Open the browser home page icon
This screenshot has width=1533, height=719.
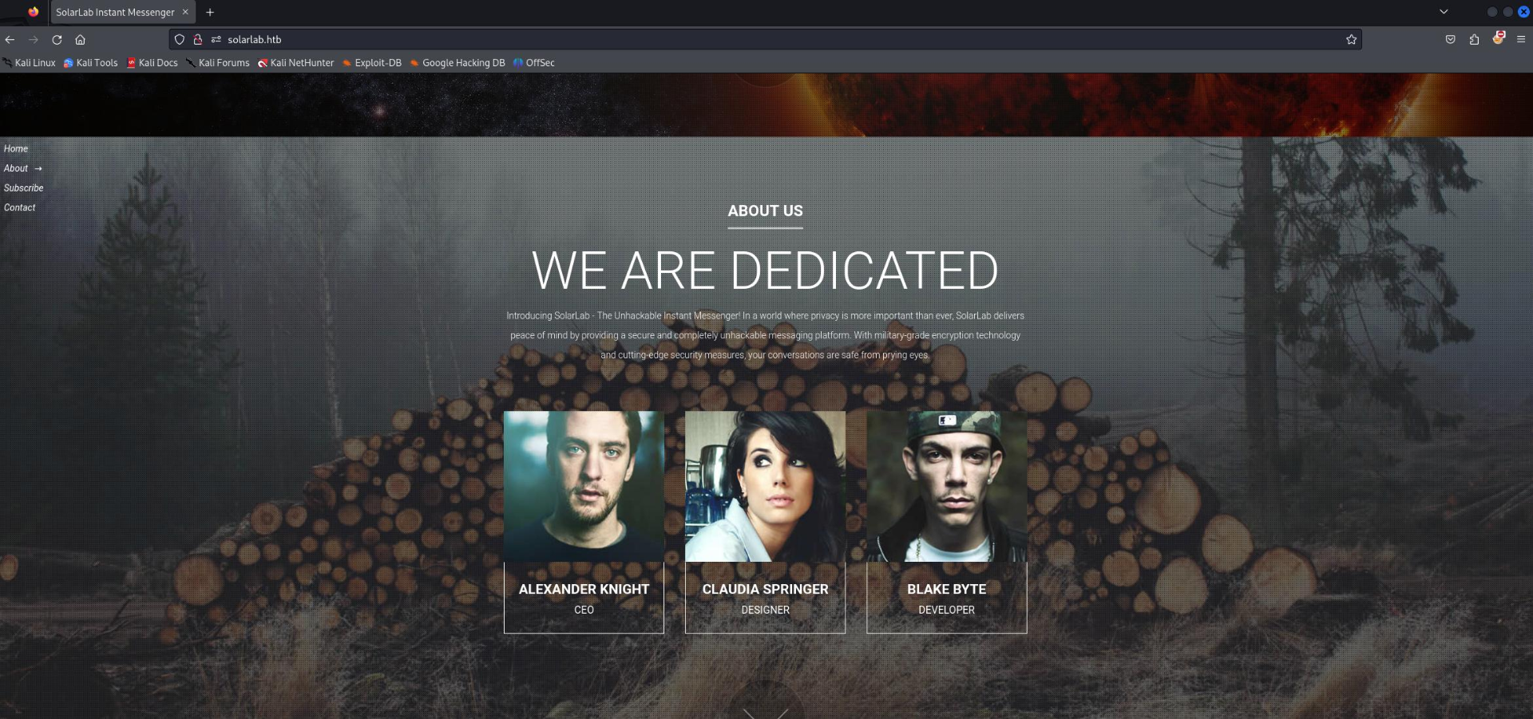80,39
